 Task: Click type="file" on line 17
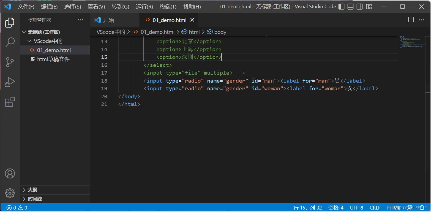tap(183, 73)
